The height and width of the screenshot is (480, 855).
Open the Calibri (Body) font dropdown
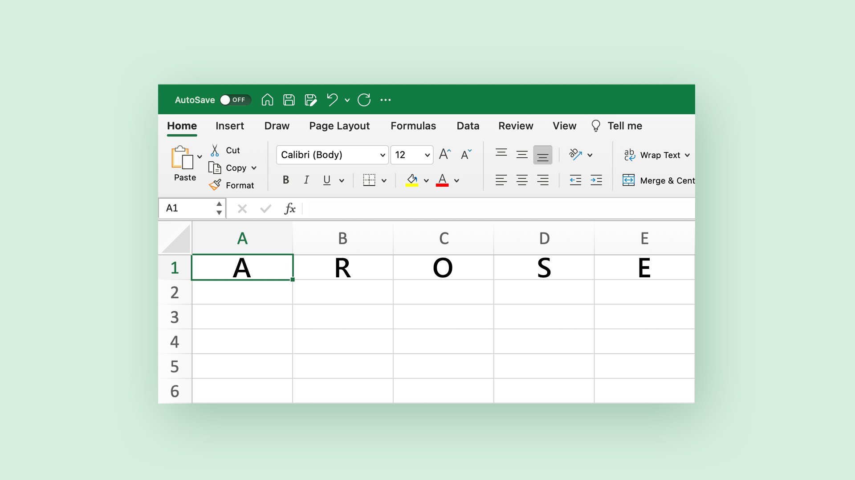click(332, 155)
